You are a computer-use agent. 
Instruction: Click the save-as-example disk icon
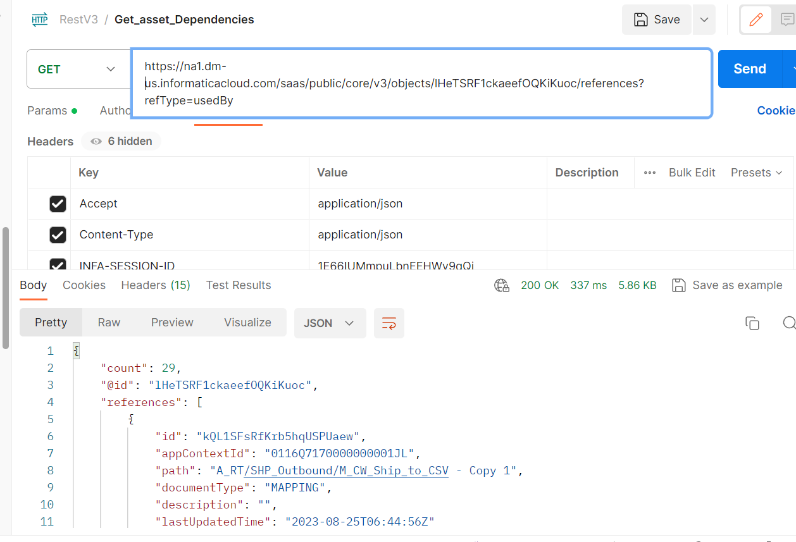(679, 285)
